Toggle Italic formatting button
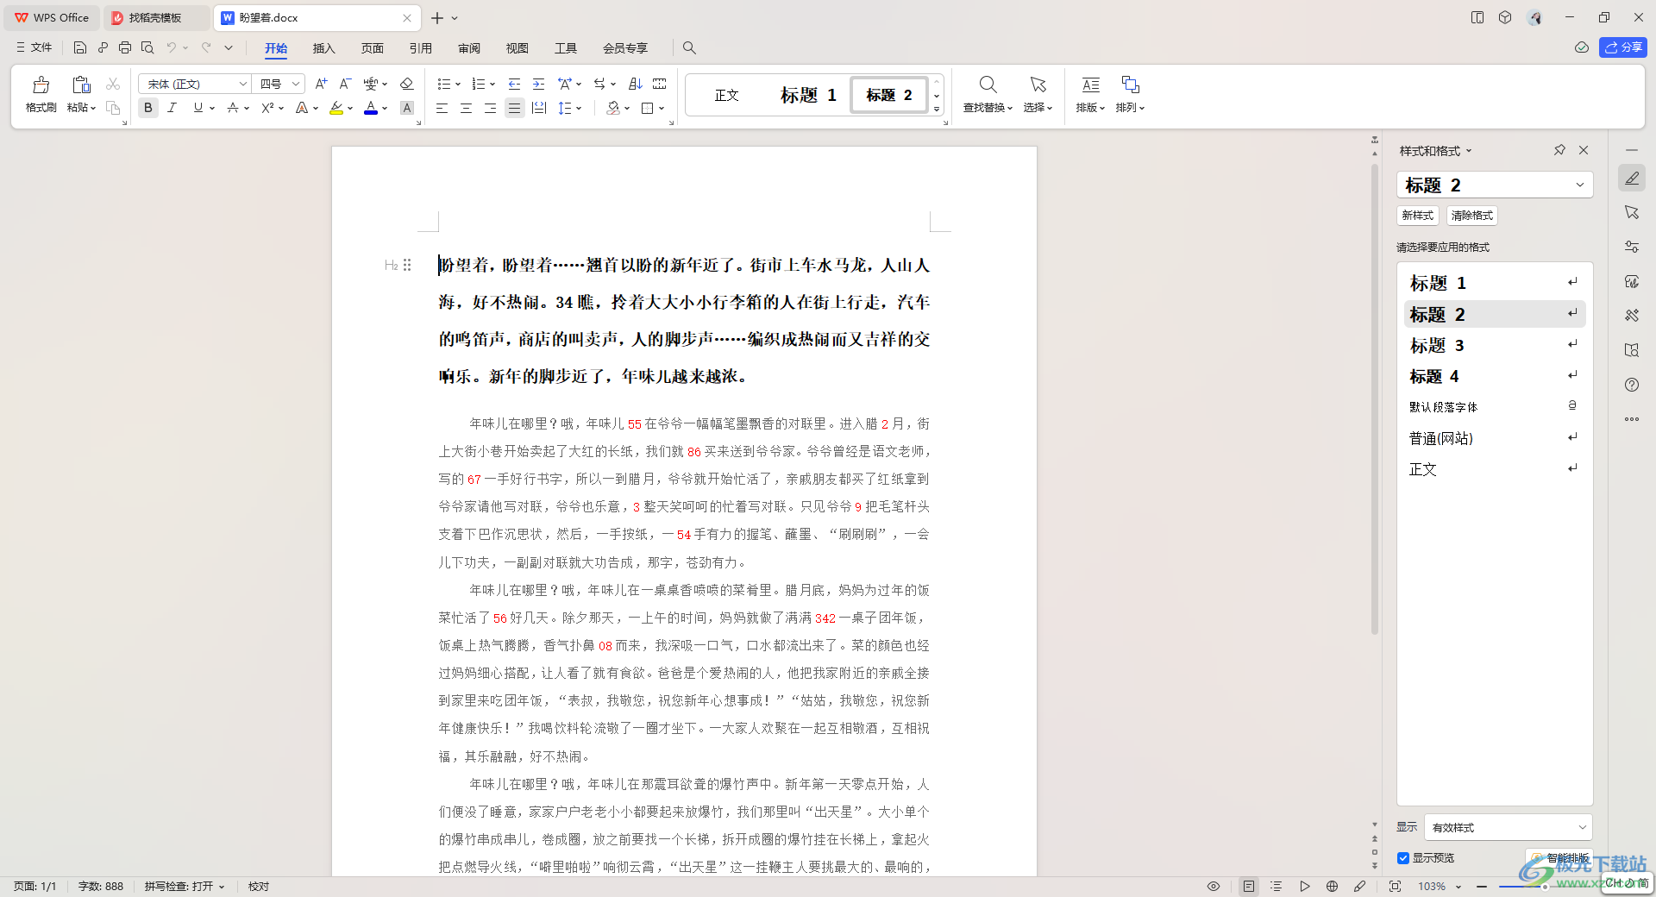The image size is (1656, 897). point(172,108)
